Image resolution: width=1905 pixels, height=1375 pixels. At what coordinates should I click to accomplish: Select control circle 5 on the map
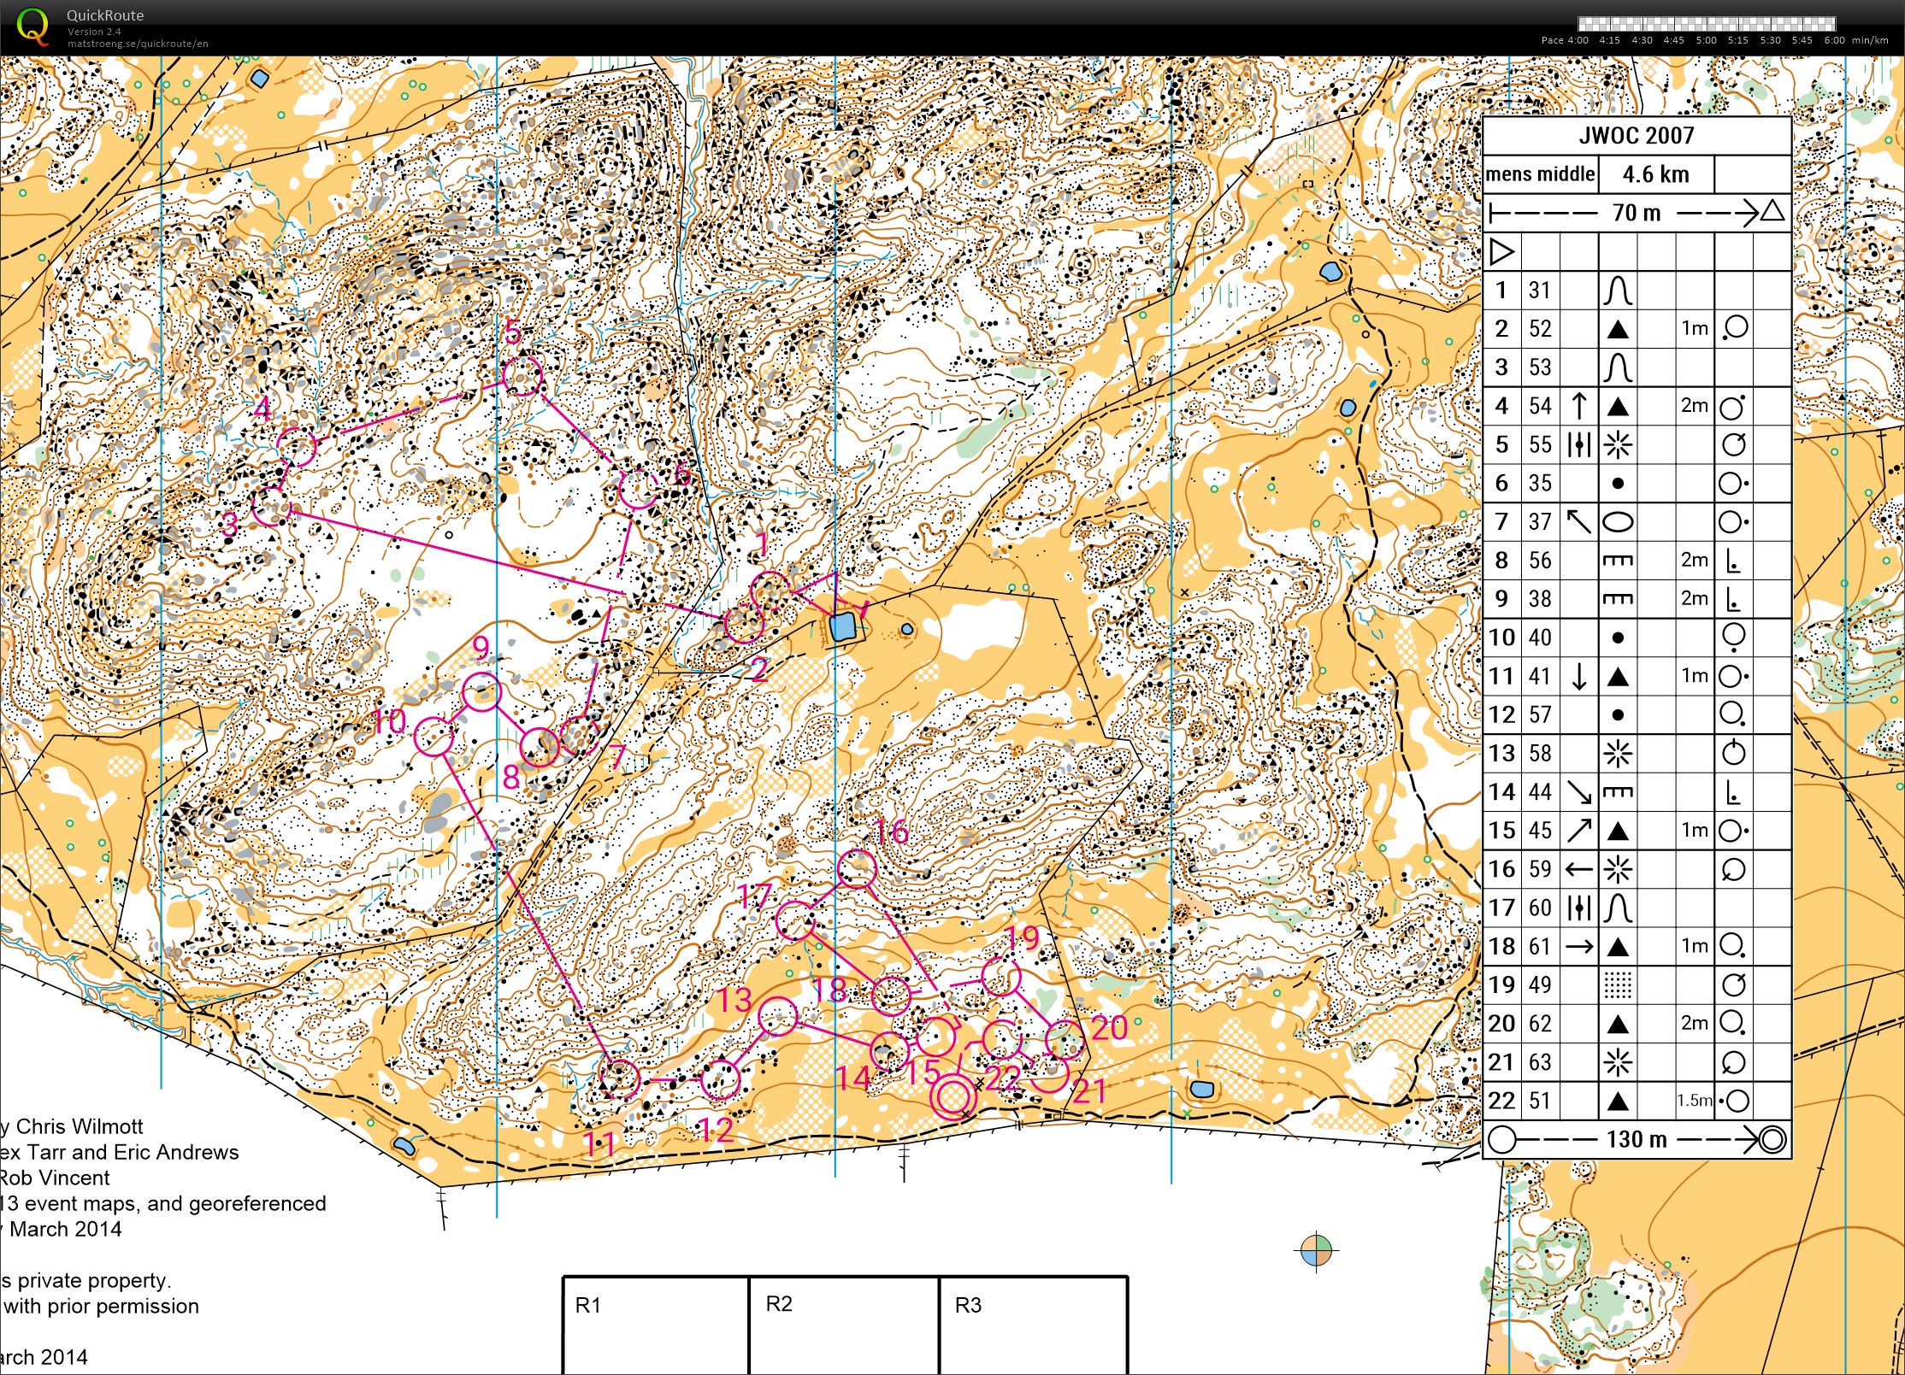click(522, 376)
